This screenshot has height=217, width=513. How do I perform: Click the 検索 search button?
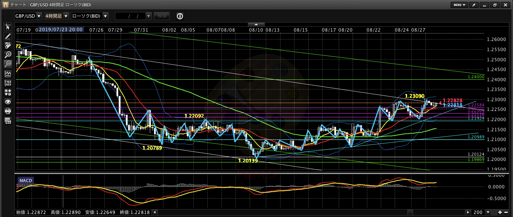tap(162, 16)
